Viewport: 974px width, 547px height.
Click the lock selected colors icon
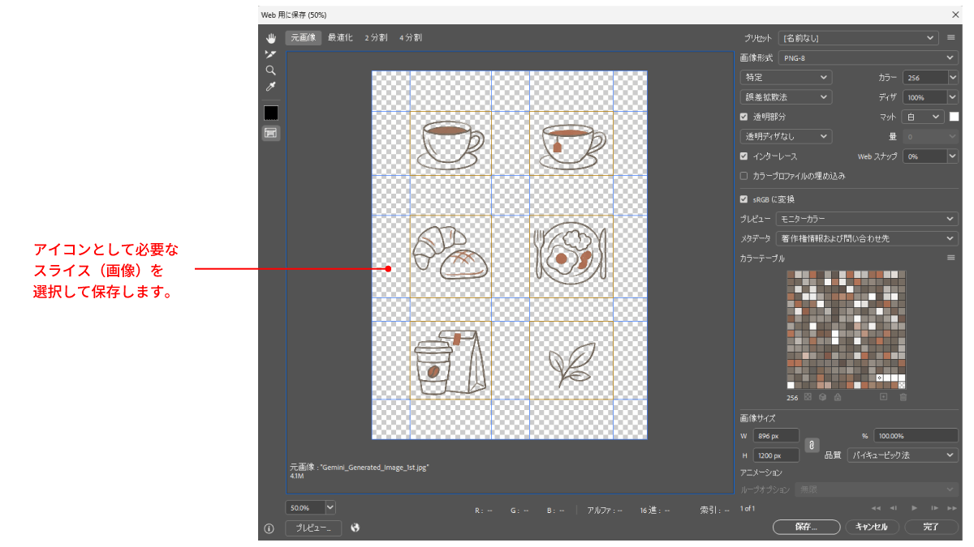pos(837,397)
